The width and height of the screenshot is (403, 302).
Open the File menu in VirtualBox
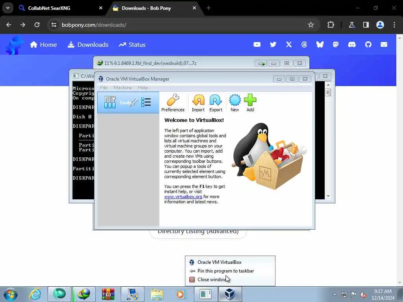104,88
